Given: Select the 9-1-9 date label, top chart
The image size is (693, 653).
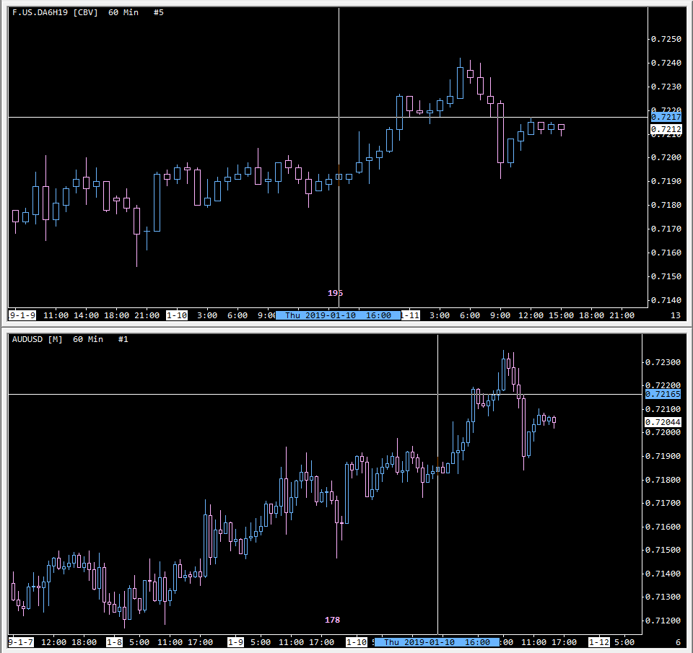Looking at the screenshot, I should [22, 315].
